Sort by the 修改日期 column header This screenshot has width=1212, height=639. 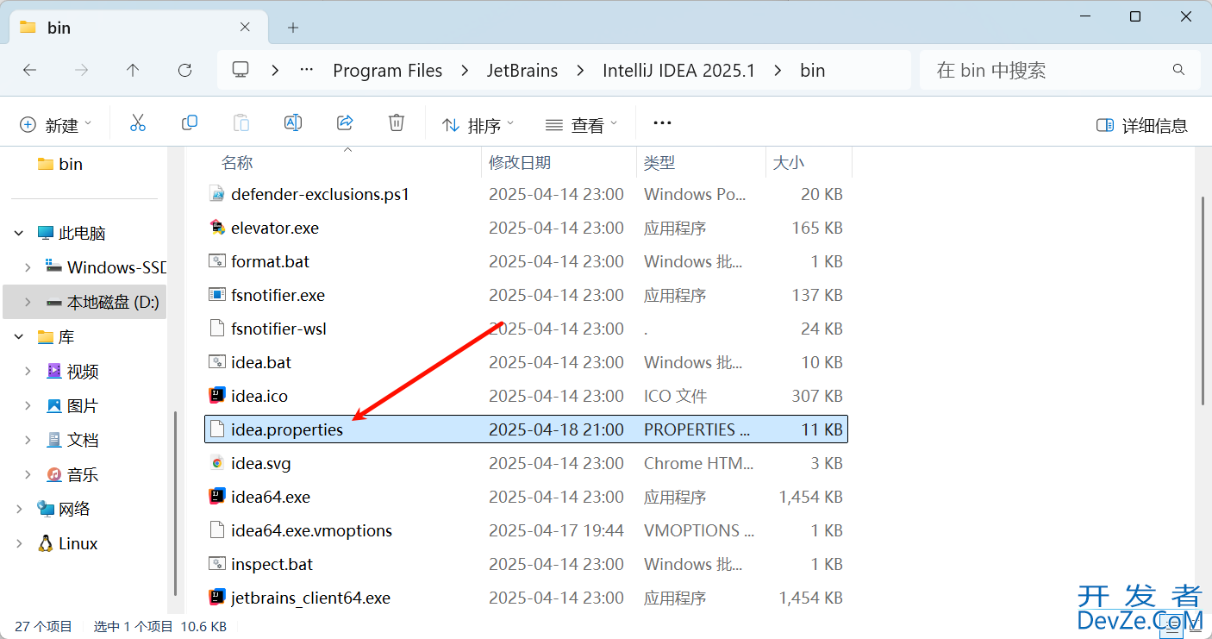[520, 162]
